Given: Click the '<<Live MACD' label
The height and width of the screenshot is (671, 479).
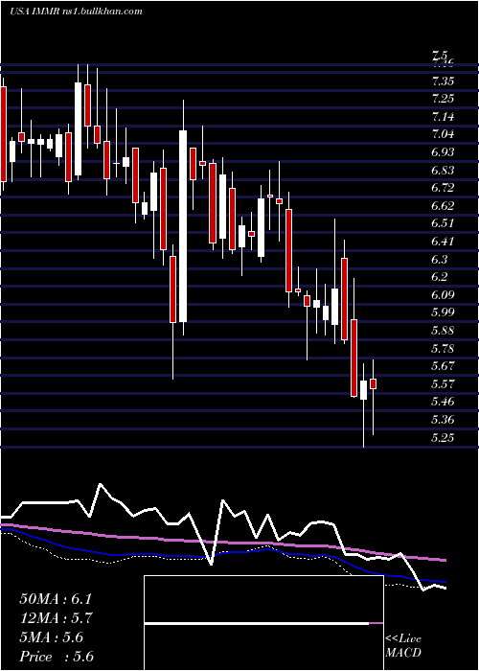Looking at the screenshot, I should [x=403, y=646].
